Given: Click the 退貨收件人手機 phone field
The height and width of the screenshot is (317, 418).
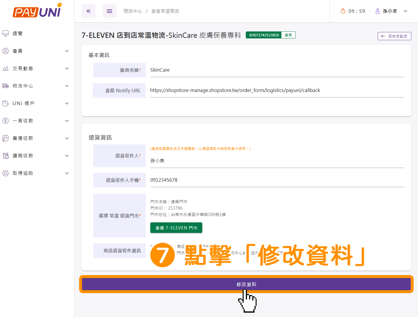Looking at the screenshot, I should click(277, 180).
